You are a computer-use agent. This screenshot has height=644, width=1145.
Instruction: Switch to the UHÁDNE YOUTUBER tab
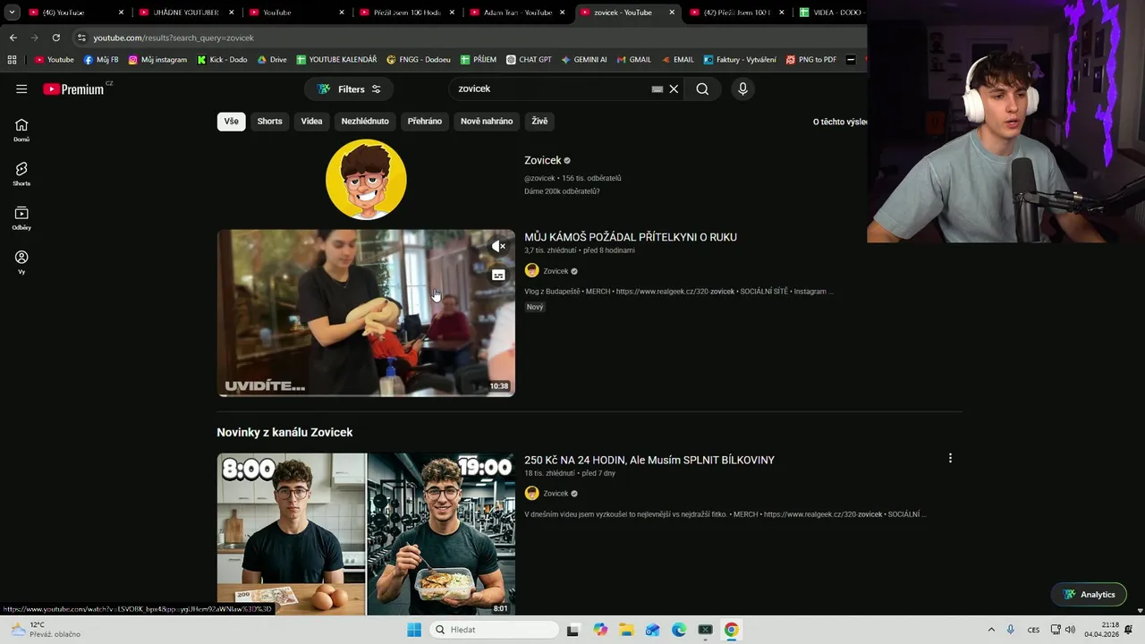(185, 13)
